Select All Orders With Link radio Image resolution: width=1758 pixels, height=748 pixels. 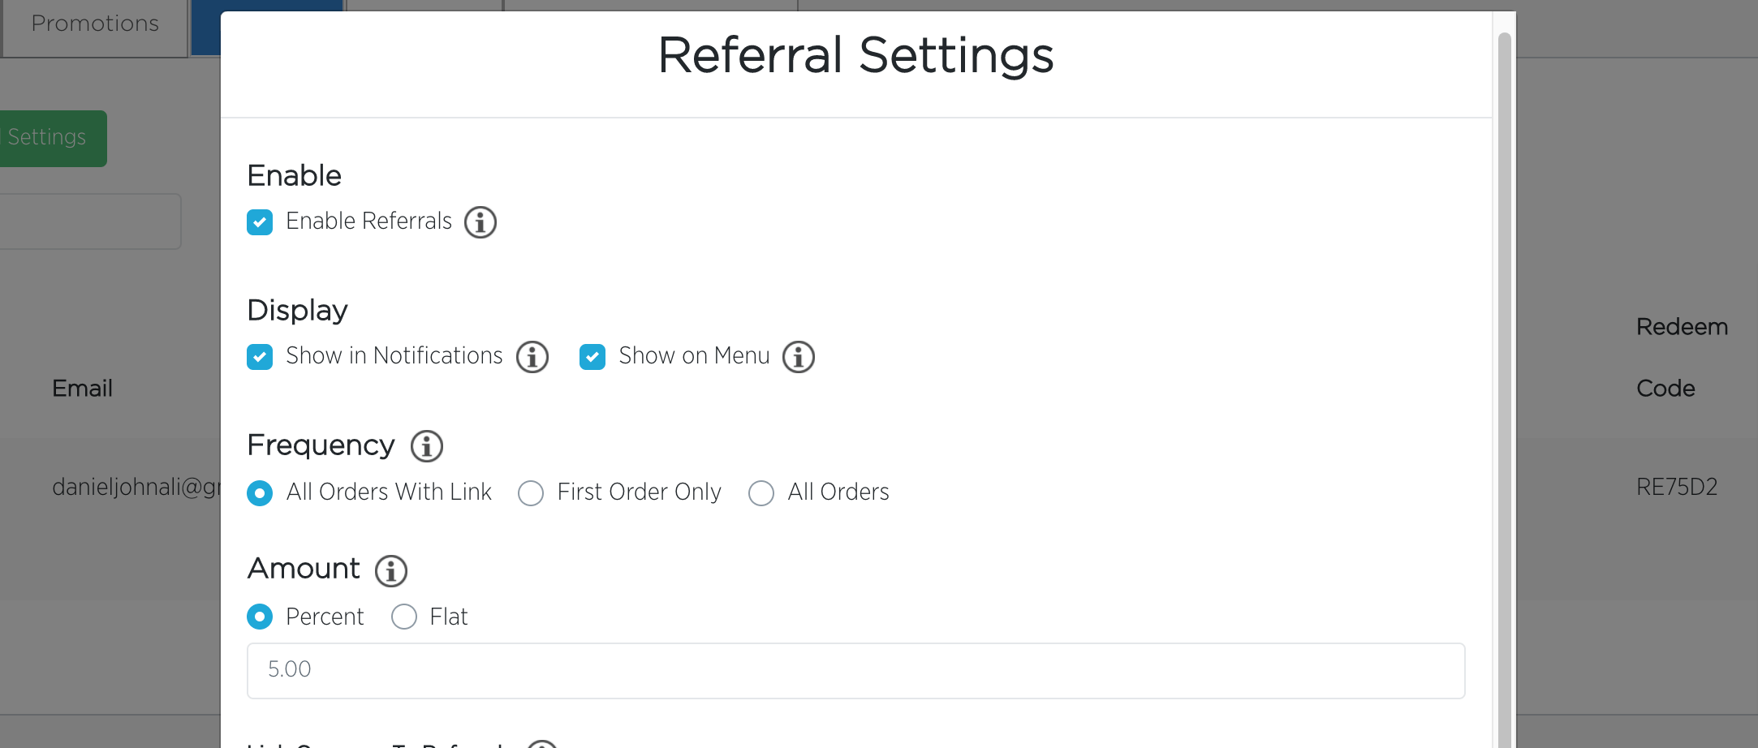260,493
